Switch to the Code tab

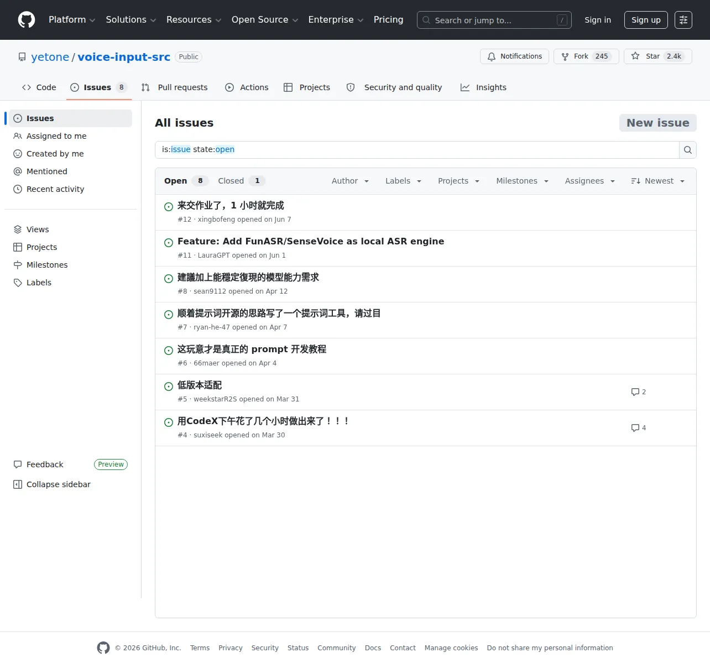coord(39,87)
